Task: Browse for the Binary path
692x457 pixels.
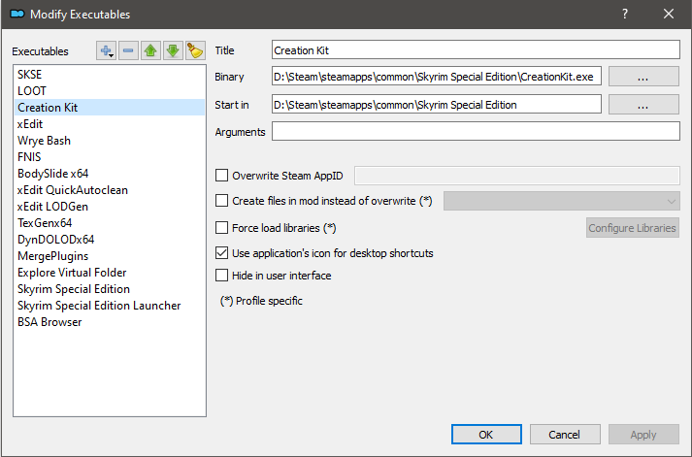Action: coord(643,77)
